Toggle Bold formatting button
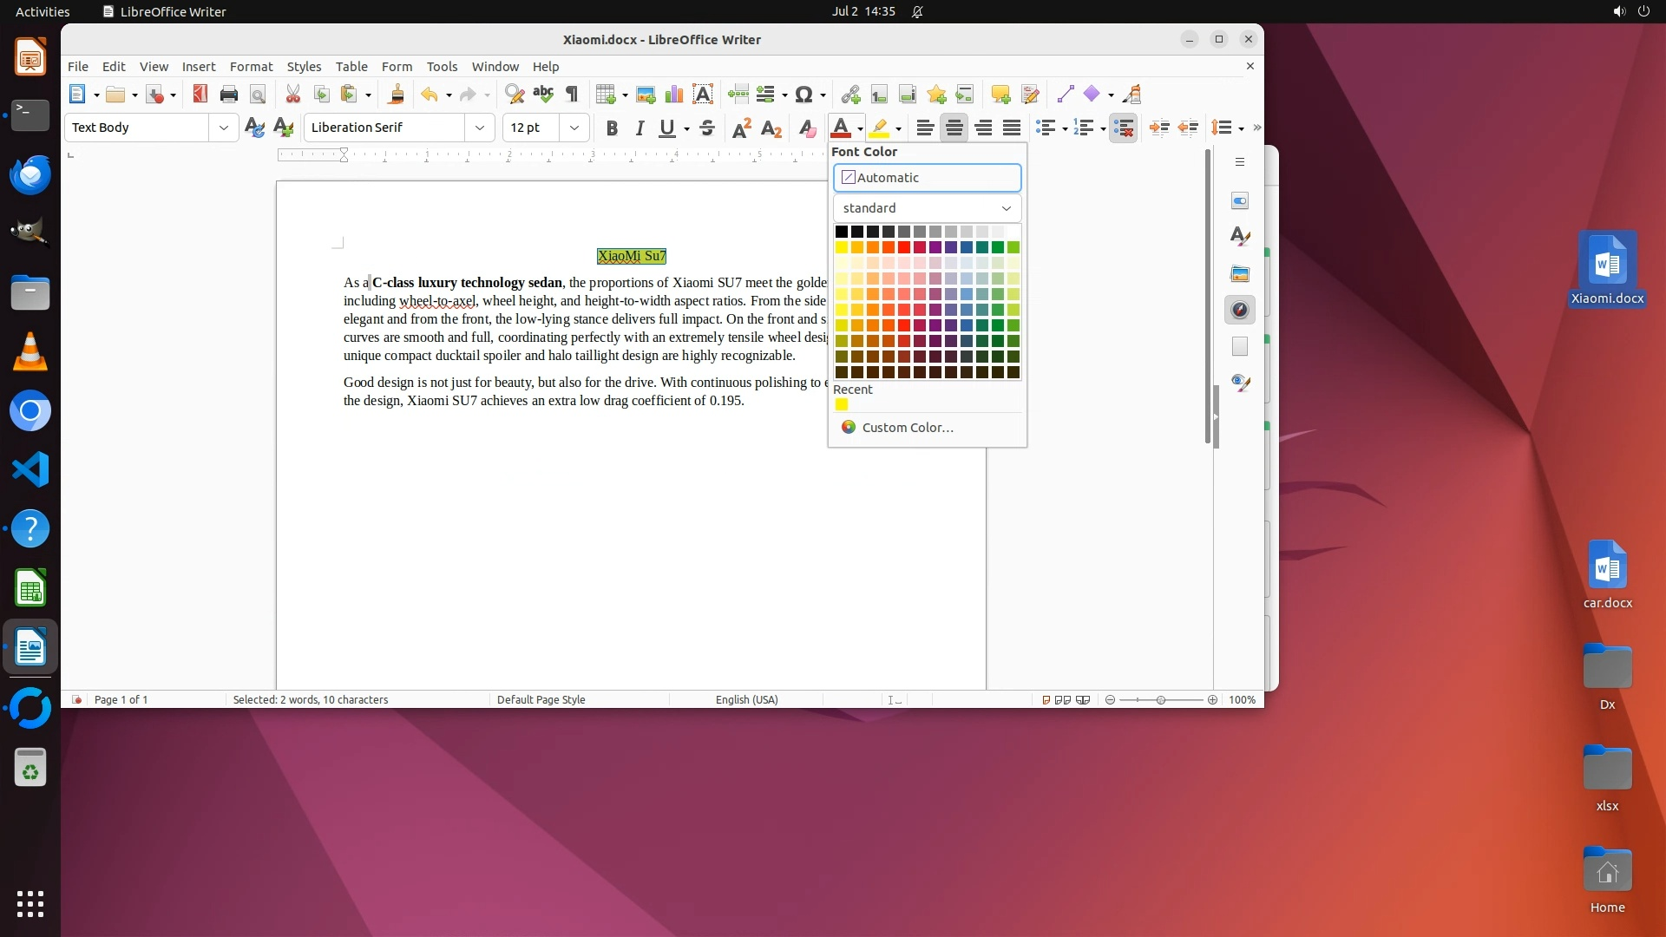 (x=612, y=128)
